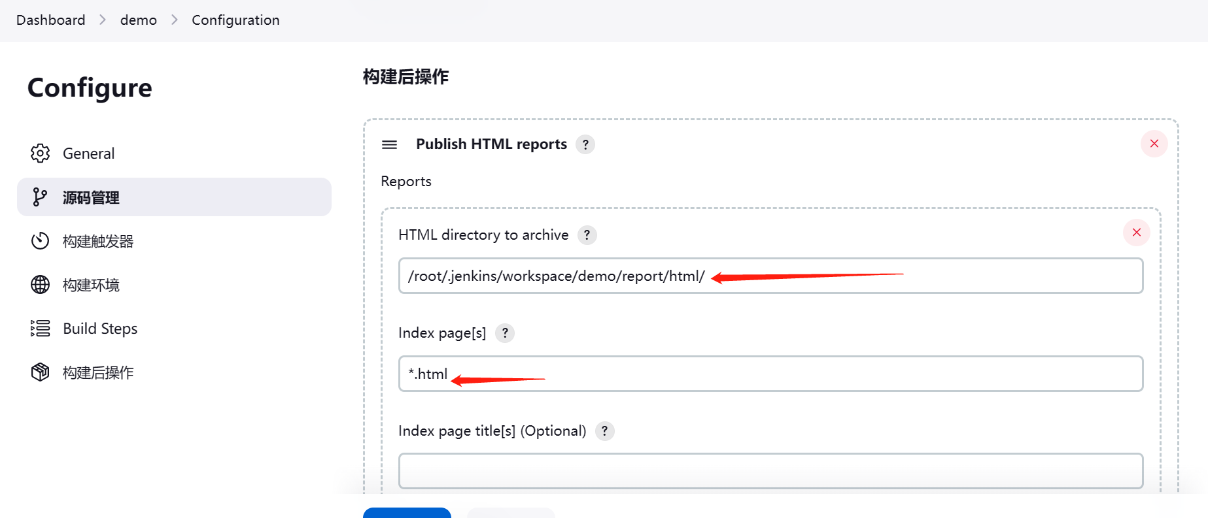Jump to Build Steps section
Screen dimensions: 1208x518
(174, 329)
